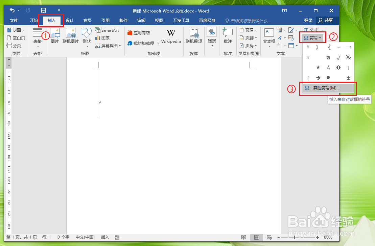Choose 其他符号(M)... menu item
375x246 pixels.
click(328, 88)
